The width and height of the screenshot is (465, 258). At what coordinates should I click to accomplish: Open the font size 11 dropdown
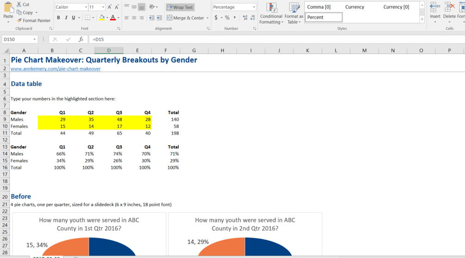pos(103,7)
